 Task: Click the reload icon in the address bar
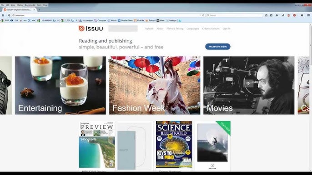pyautogui.click(x=203, y=15)
